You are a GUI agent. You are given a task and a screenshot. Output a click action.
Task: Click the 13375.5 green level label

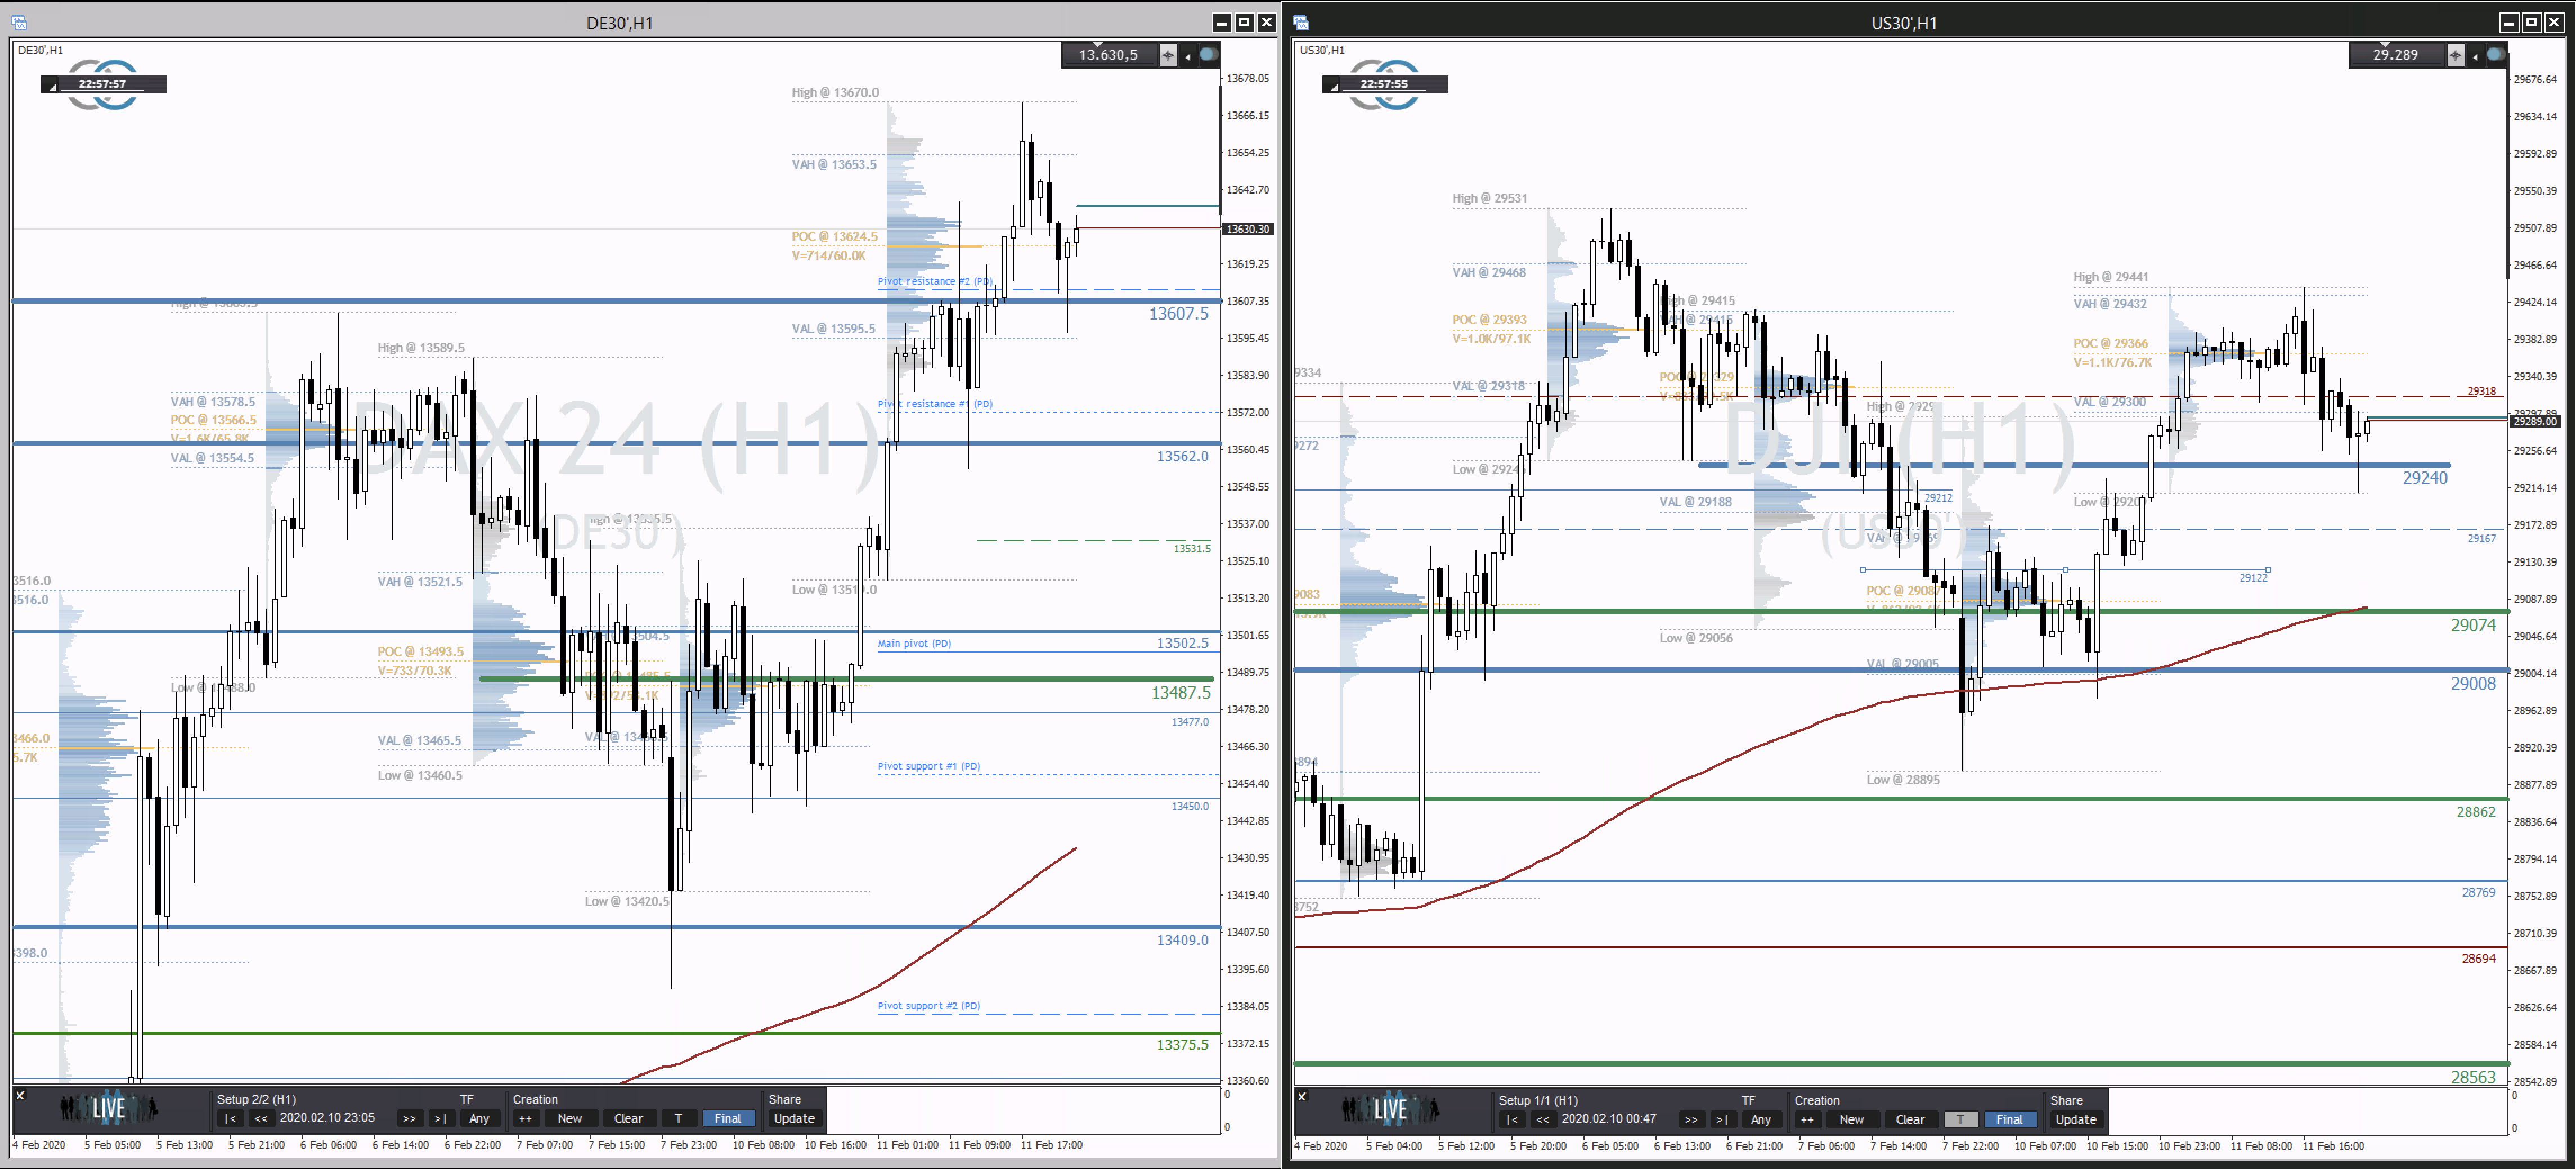pos(1182,1045)
